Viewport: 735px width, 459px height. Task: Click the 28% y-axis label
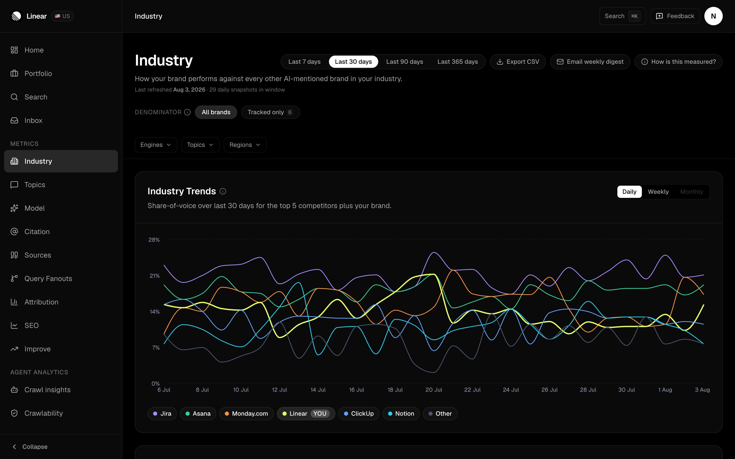pyautogui.click(x=154, y=240)
